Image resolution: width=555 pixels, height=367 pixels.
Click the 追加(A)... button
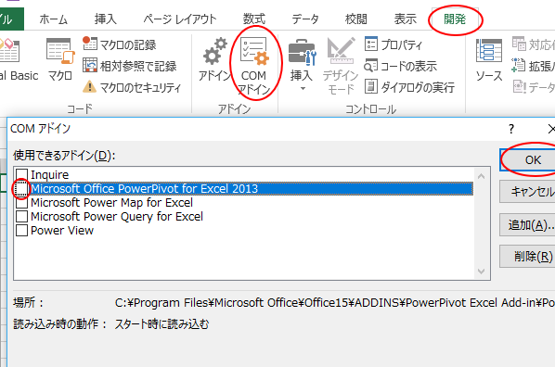point(528,225)
